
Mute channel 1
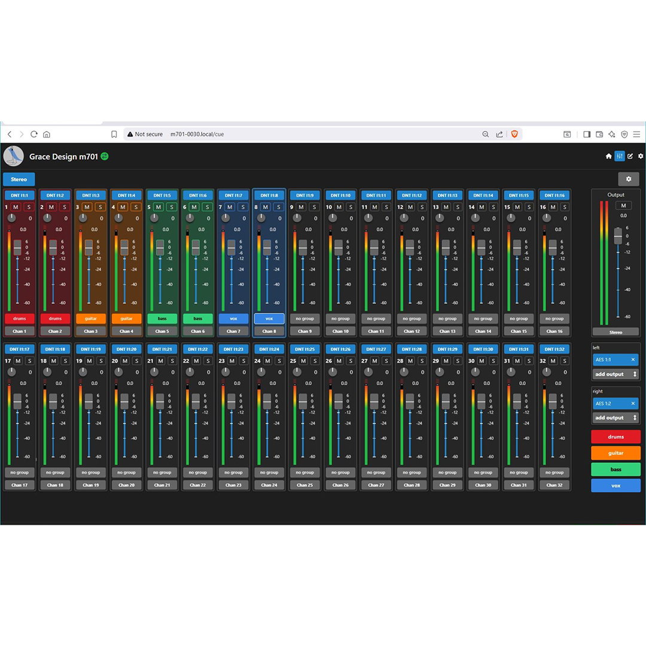pos(16,207)
